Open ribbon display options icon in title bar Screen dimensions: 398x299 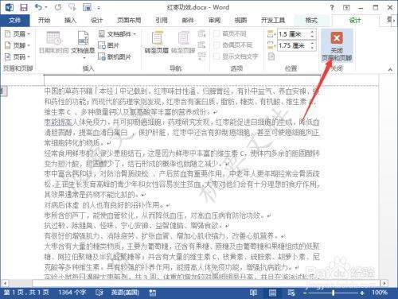click(x=346, y=7)
